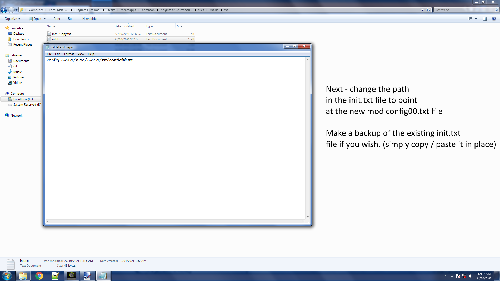500x281 pixels.
Task: Click in the Notepad text area
Action: click(x=175, y=138)
